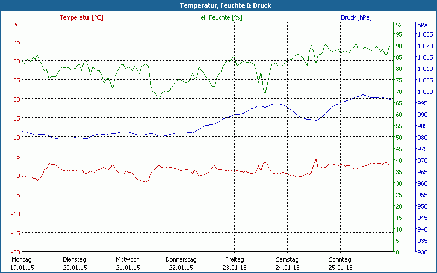Viewport: 437px width, 273px height.
Task: Click the "Freitag" day label
Action: [234, 260]
